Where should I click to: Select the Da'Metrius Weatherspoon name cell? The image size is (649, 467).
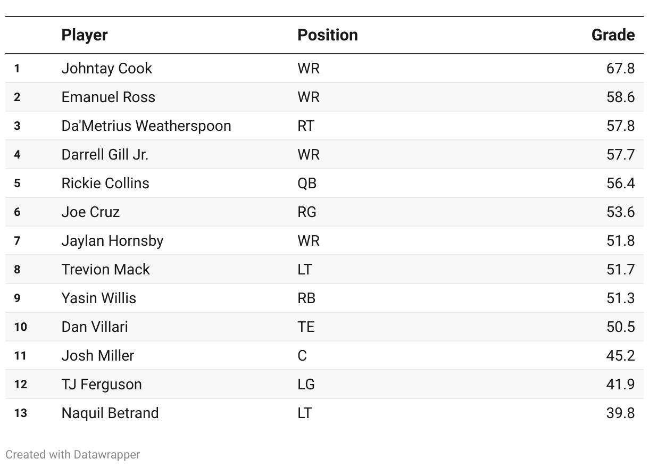point(146,126)
